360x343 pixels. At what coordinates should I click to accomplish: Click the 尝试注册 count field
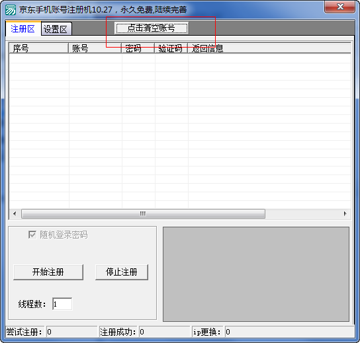(71, 332)
